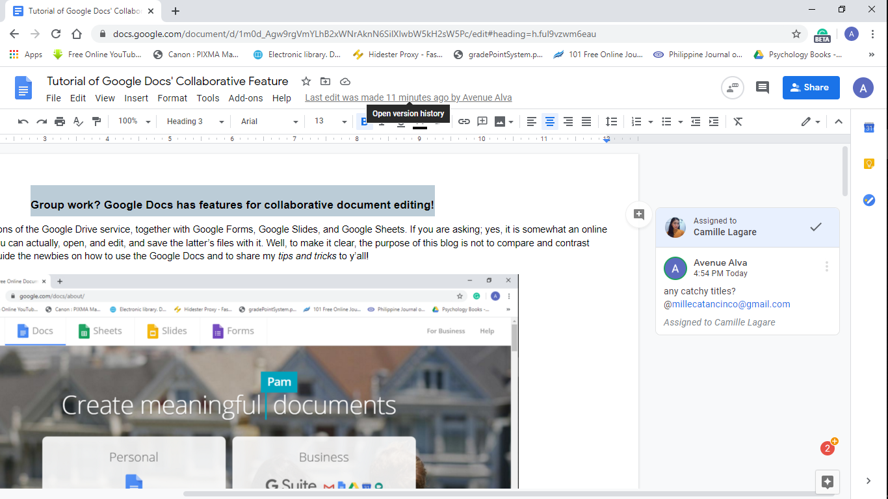Open the Format menu
This screenshot has height=499, width=888.
point(172,98)
